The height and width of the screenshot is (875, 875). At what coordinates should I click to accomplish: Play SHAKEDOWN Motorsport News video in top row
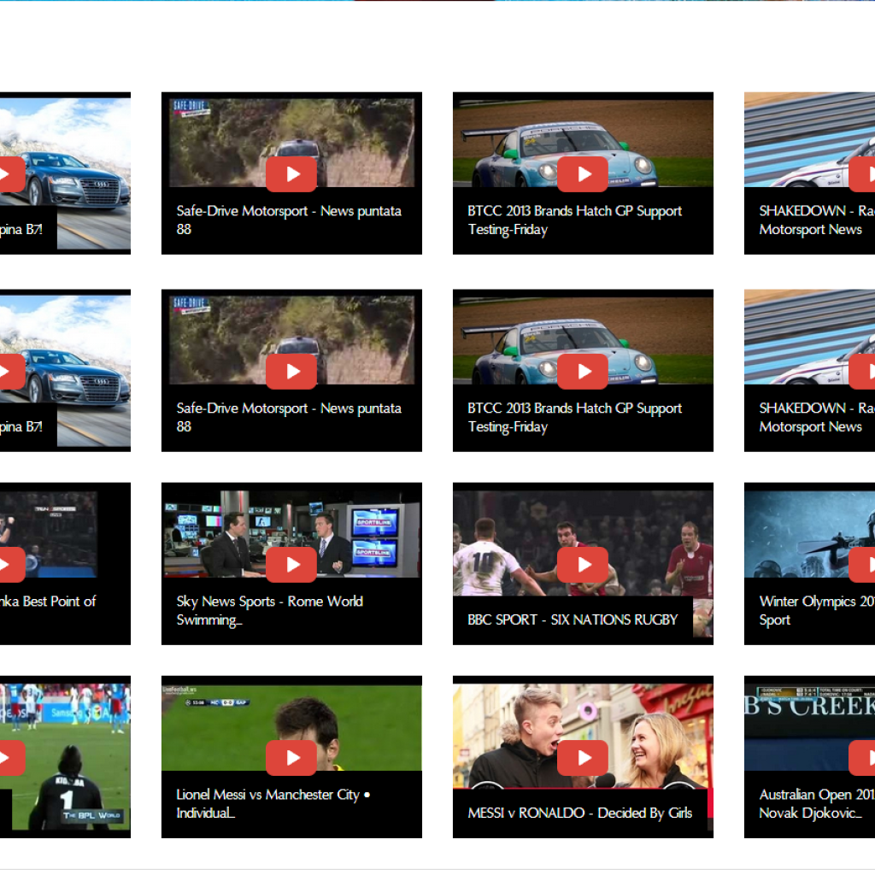861,174
